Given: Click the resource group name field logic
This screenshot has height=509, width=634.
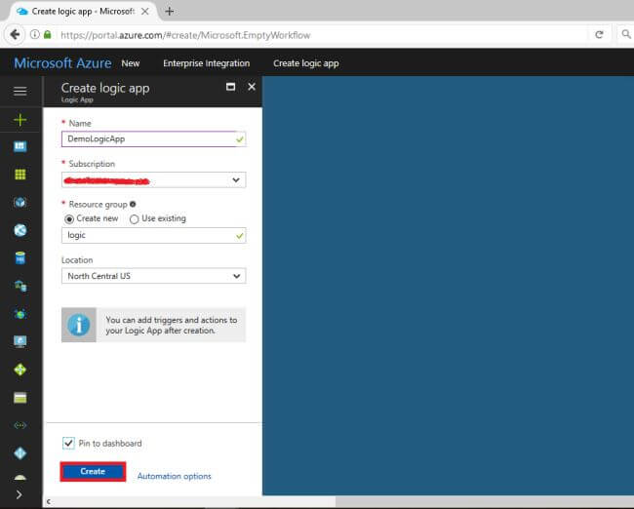Looking at the screenshot, I should coord(154,235).
